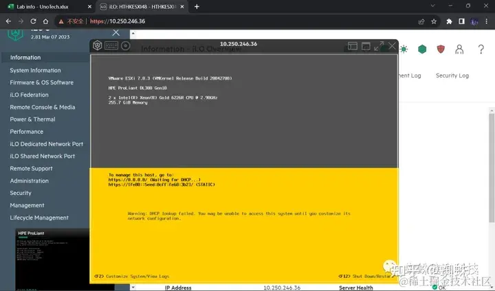Switch to the iLO HTHKESX048 tab

pyautogui.click(x=142, y=7)
